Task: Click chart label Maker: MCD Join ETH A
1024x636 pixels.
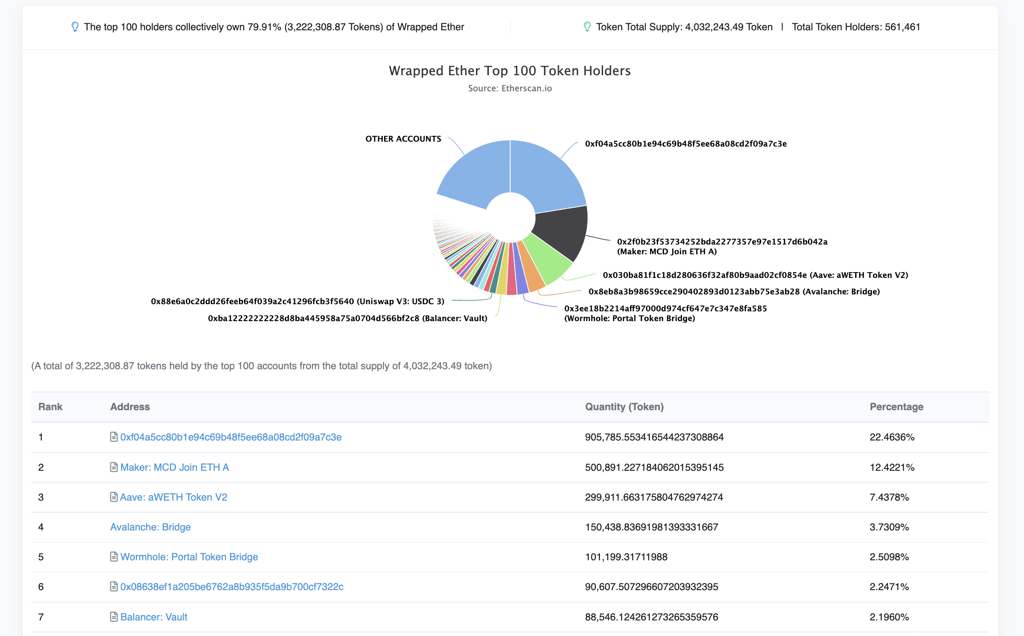Action: (722, 247)
